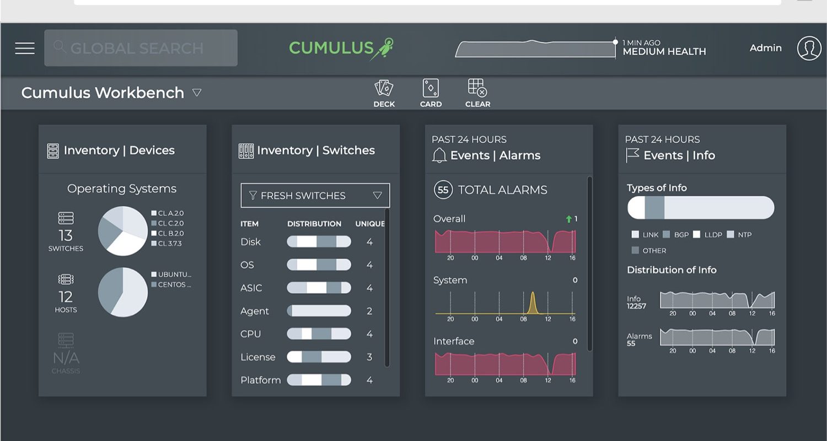
Task: Click the switches operating systems pie chart
Action: (123, 231)
